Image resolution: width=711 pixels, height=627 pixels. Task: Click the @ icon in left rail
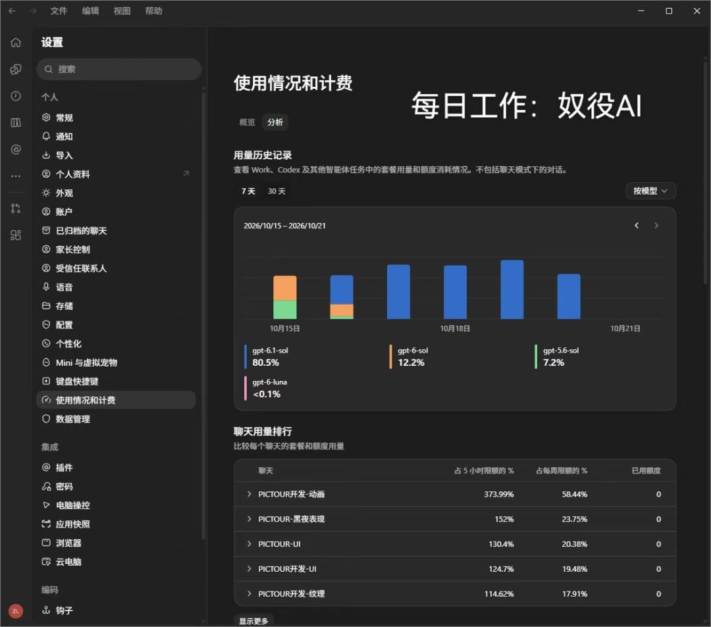click(16, 149)
